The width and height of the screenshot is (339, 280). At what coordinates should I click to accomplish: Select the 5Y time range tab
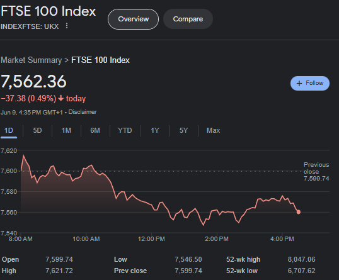(x=183, y=131)
